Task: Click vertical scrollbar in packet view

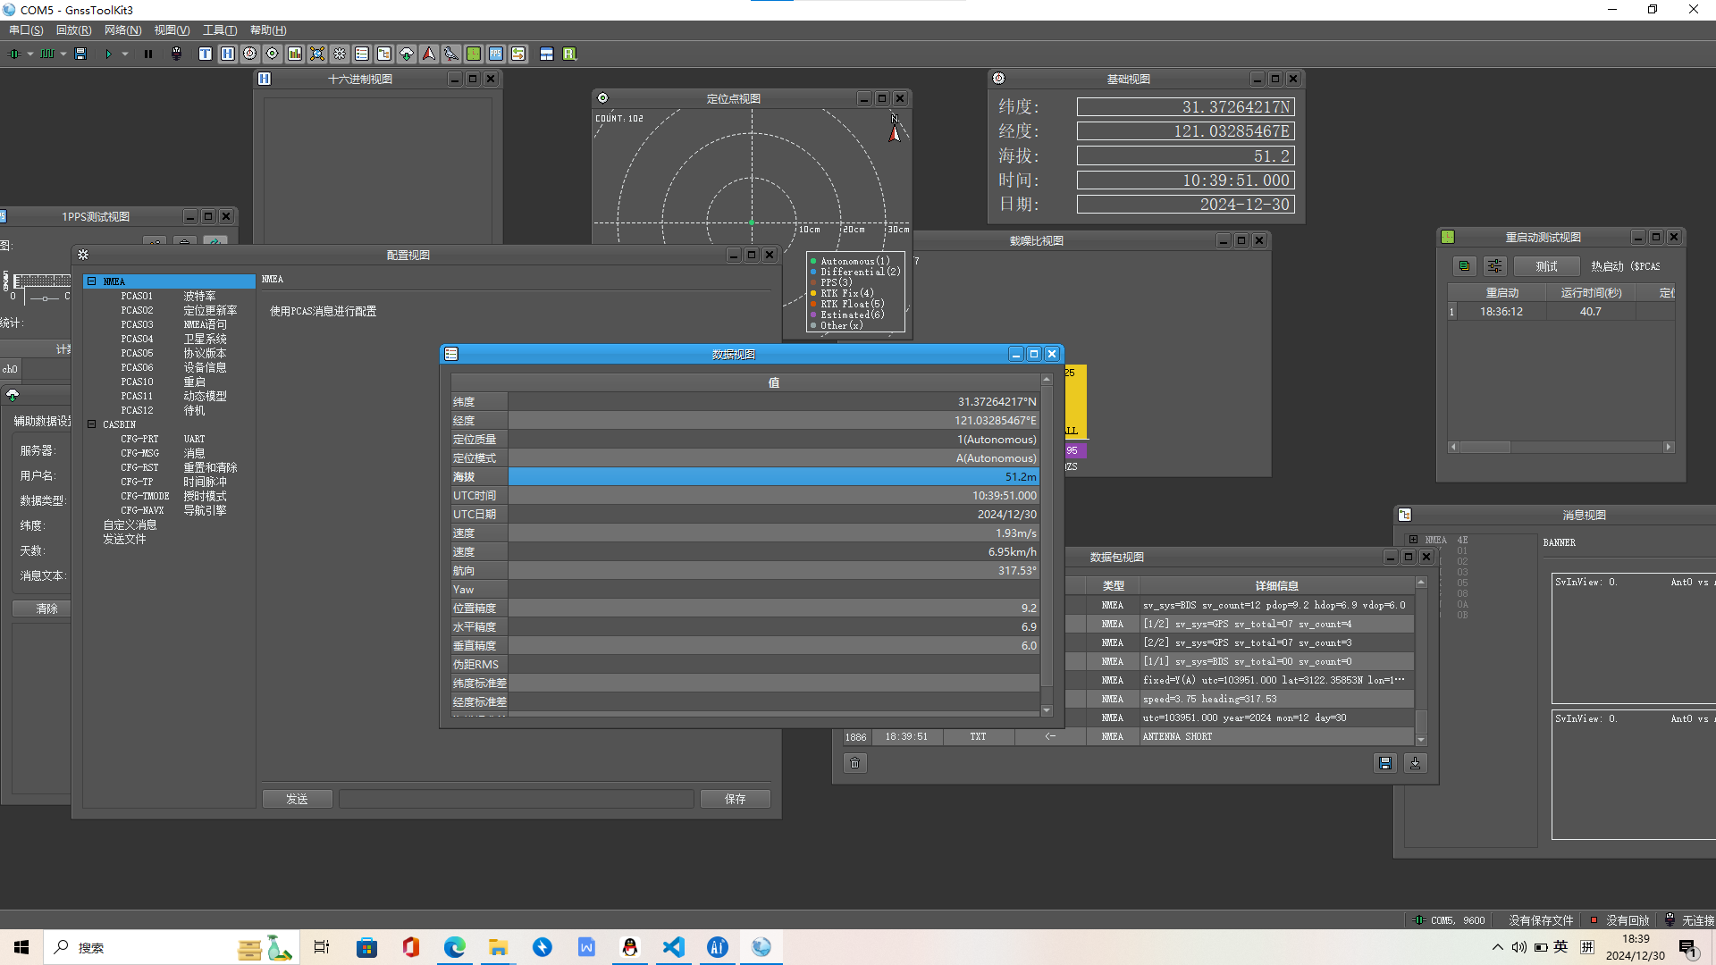Action: (1421, 661)
